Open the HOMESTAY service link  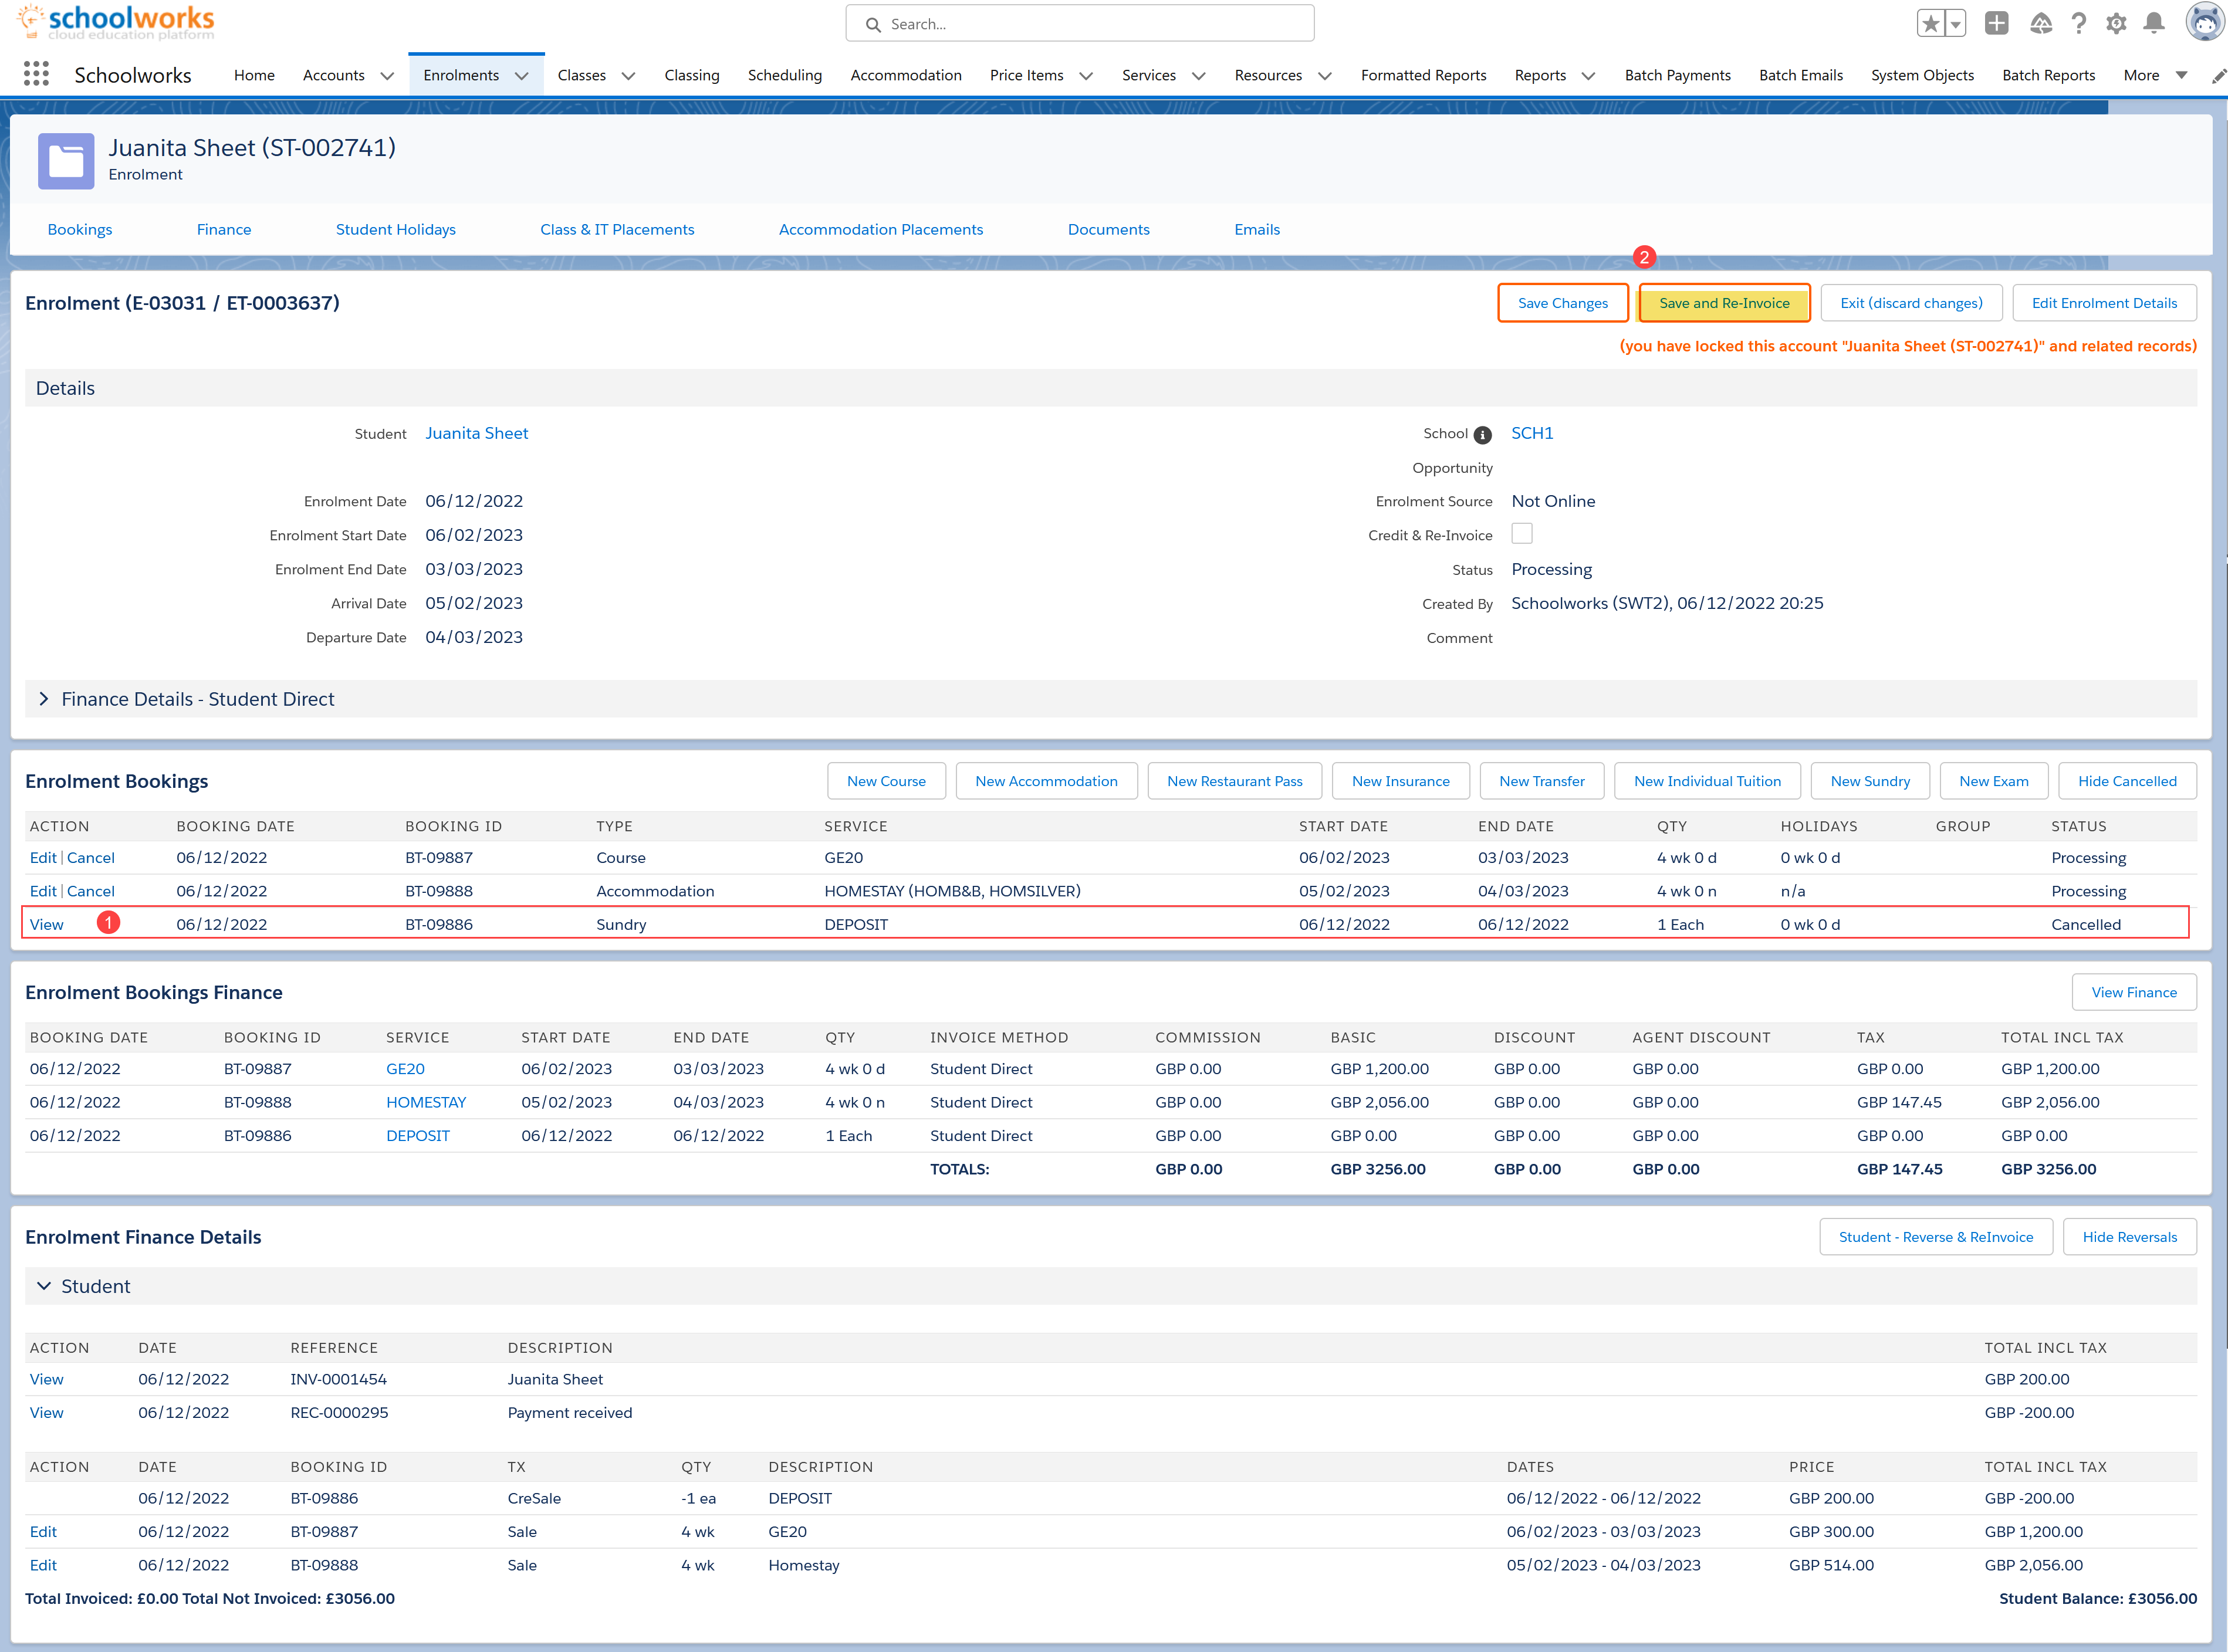pos(426,1102)
